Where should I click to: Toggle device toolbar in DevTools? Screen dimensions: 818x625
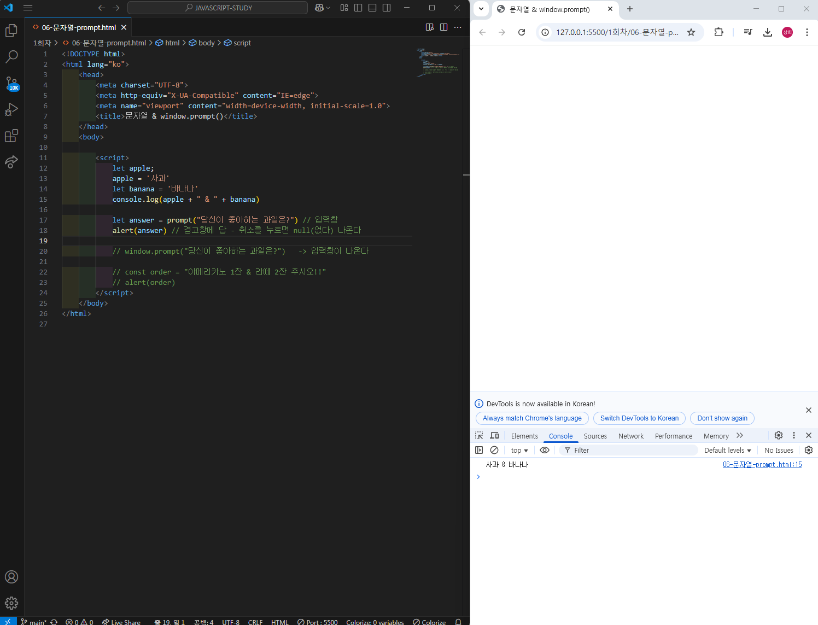(494, 436)
